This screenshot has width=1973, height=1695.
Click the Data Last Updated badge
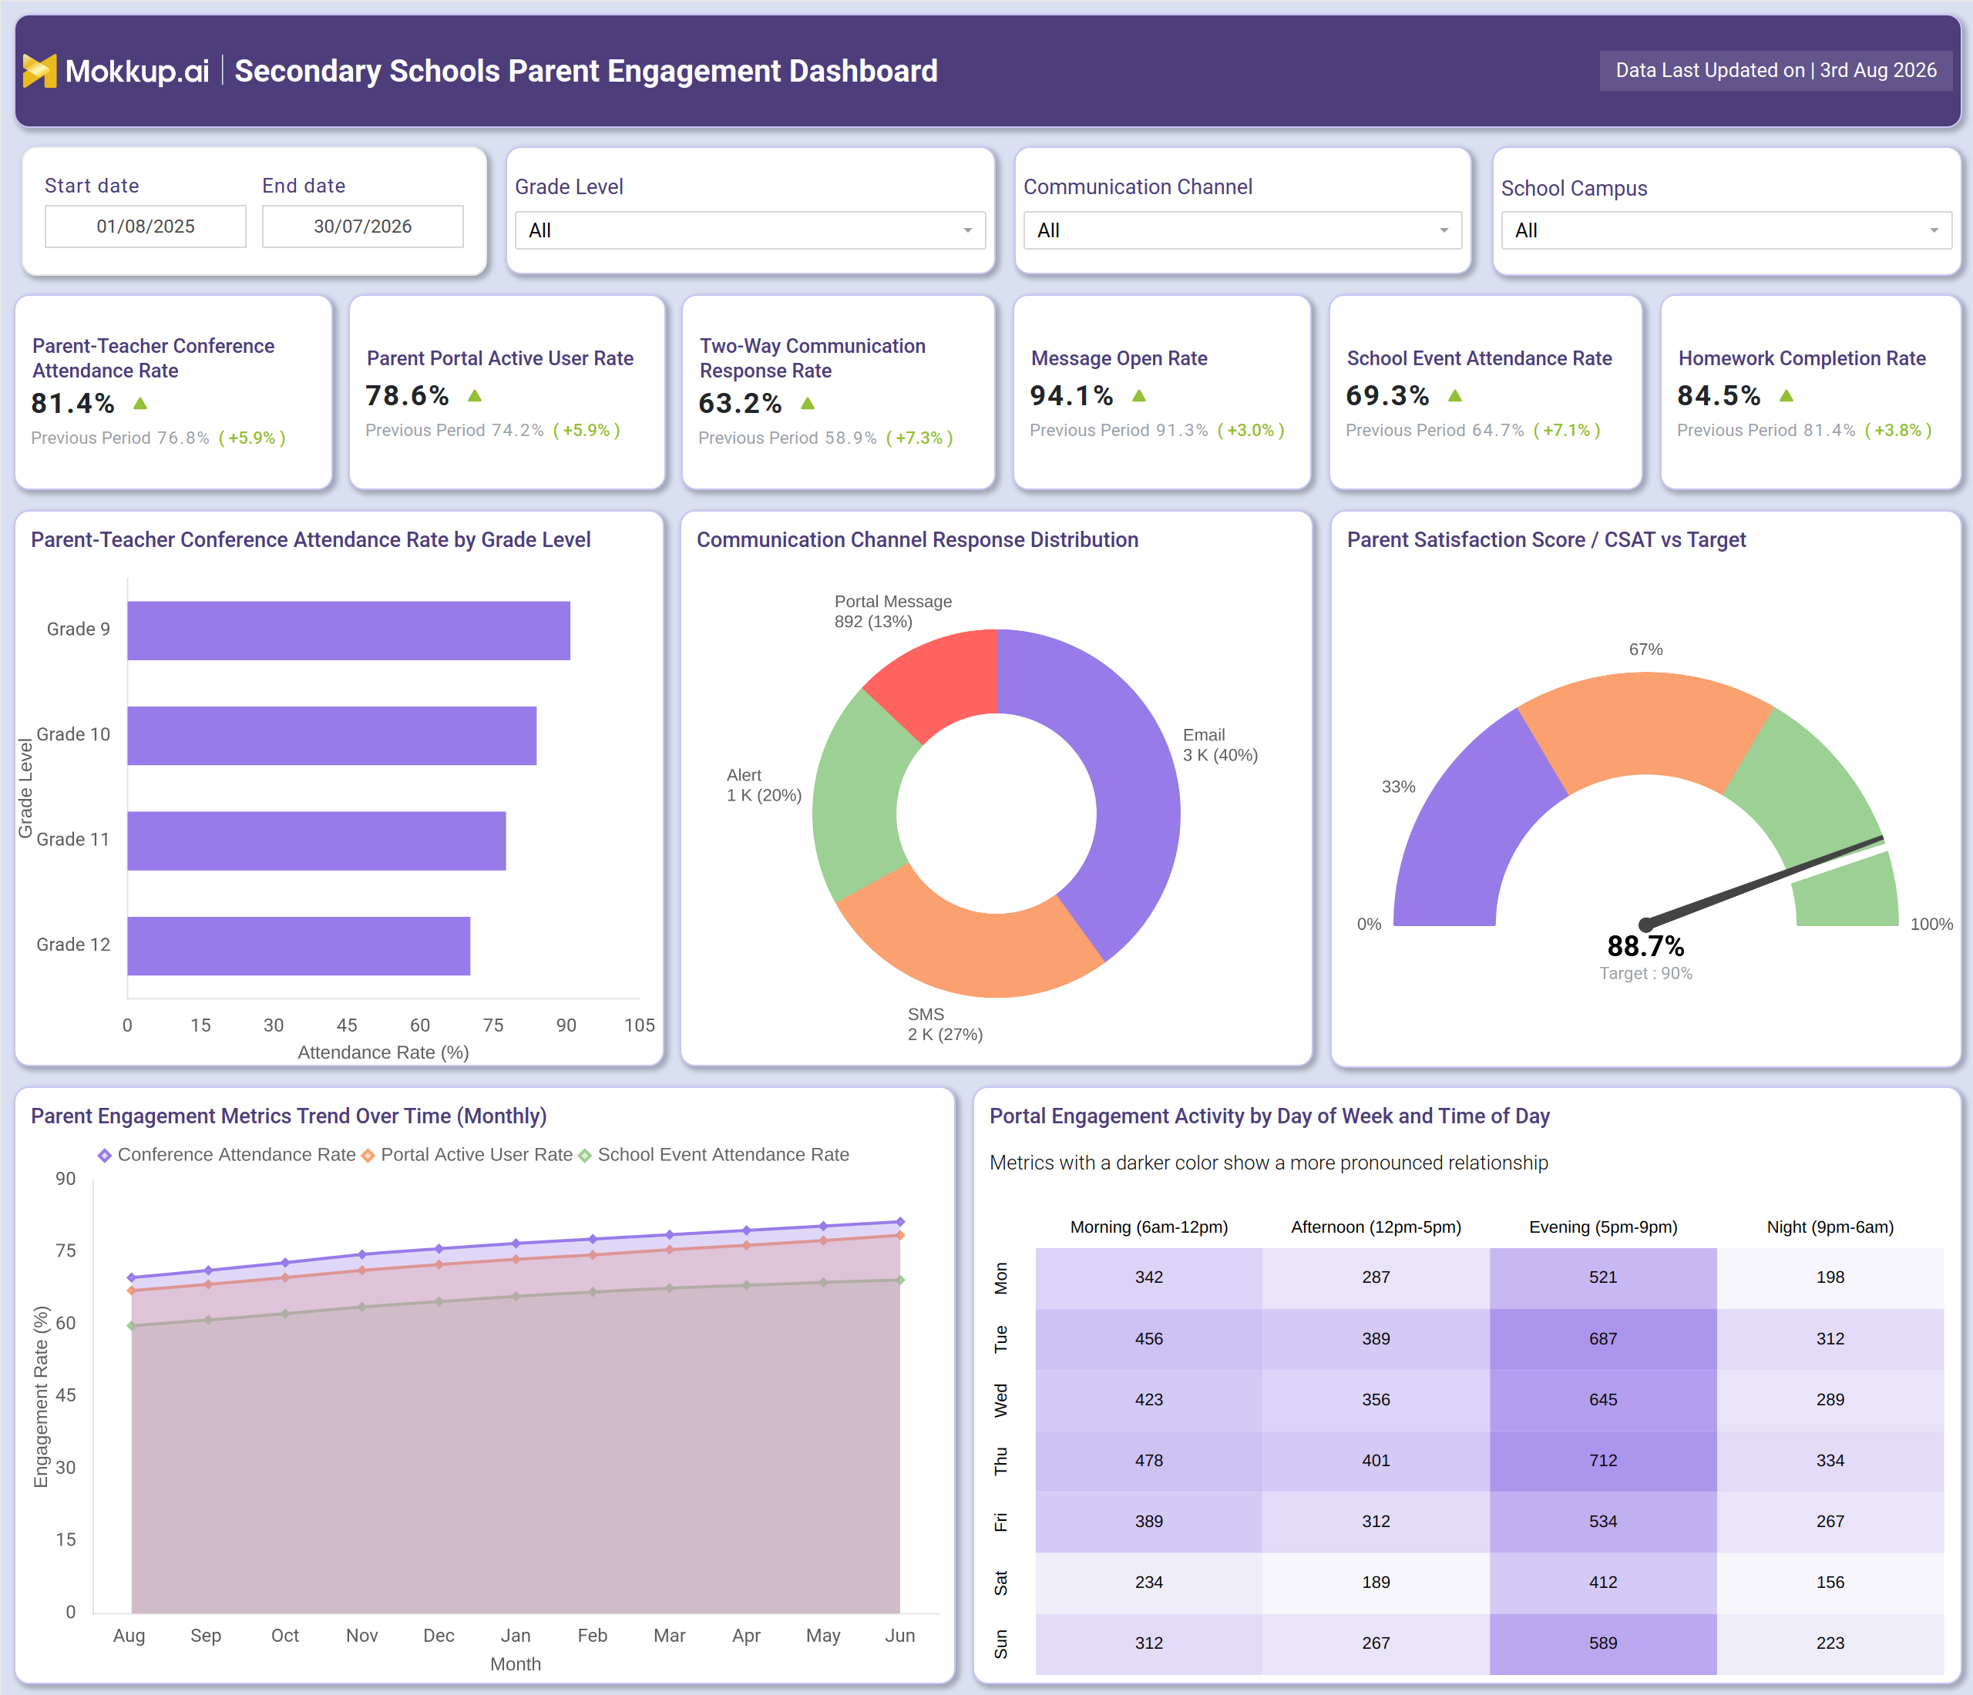click(1776, 70)
